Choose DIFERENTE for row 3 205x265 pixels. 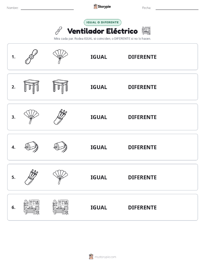142,117
